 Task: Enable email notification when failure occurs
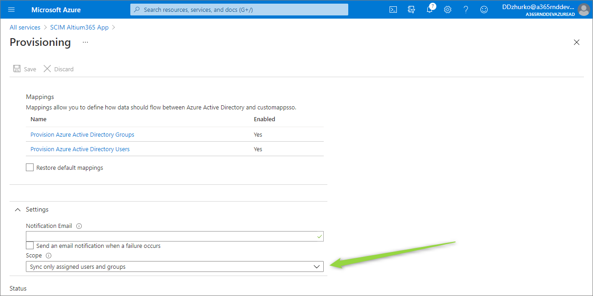30,246
